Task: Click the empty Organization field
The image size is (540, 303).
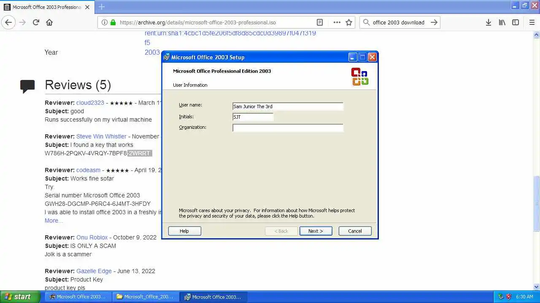Action: coord(288,128)
